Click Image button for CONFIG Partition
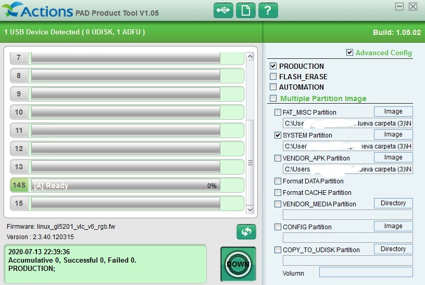Image resolution: width=425 pixels, height=285 pixels. pyautogui.click(x=393, y=226)
